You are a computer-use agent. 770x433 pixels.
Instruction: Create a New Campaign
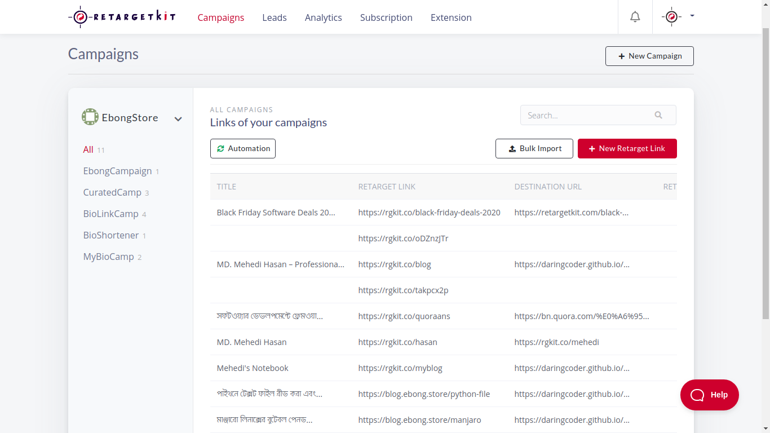coord(649,56)
